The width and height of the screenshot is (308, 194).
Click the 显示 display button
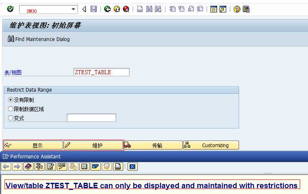[33, 145]
